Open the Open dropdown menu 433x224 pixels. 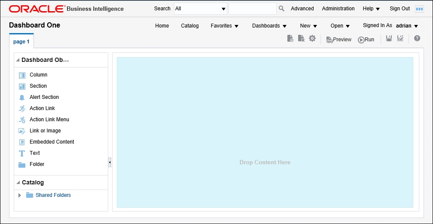340,26
